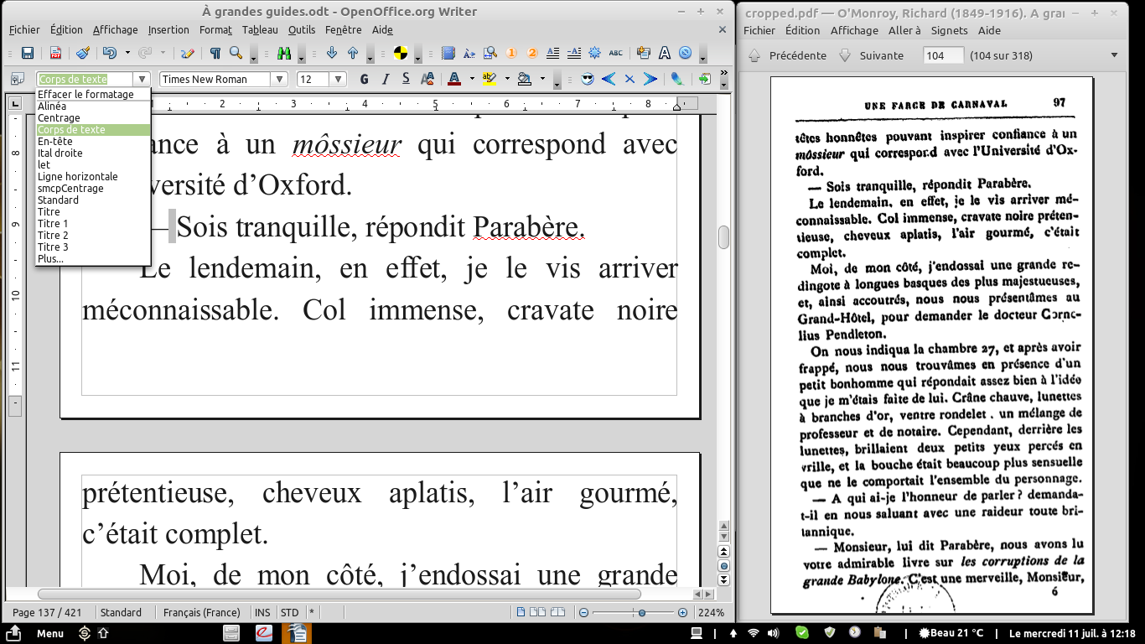Click the blue left chevron icon
This screenshot has height=644, width=1145.
click(609, 79)
